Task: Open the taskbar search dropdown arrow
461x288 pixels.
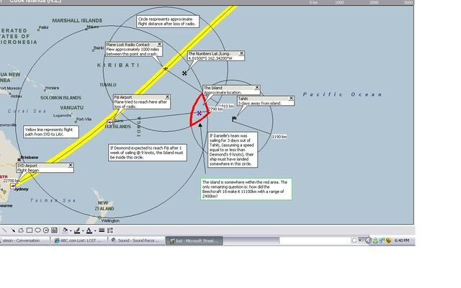Action: (359, 240)
